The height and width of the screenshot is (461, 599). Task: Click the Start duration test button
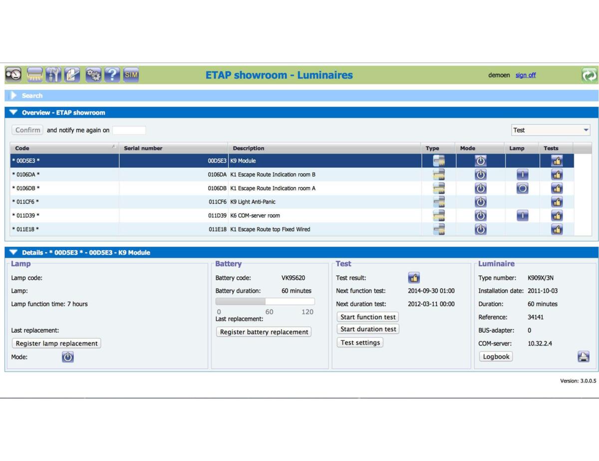[368, 329]
